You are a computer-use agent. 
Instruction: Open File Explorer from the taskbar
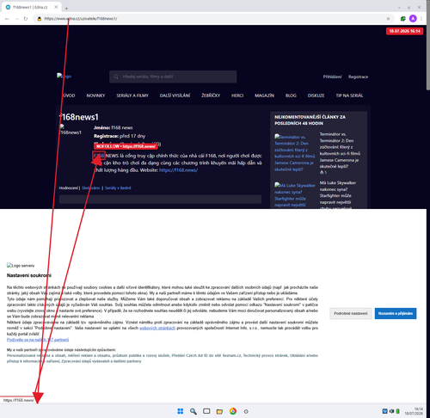pos(219,411)
